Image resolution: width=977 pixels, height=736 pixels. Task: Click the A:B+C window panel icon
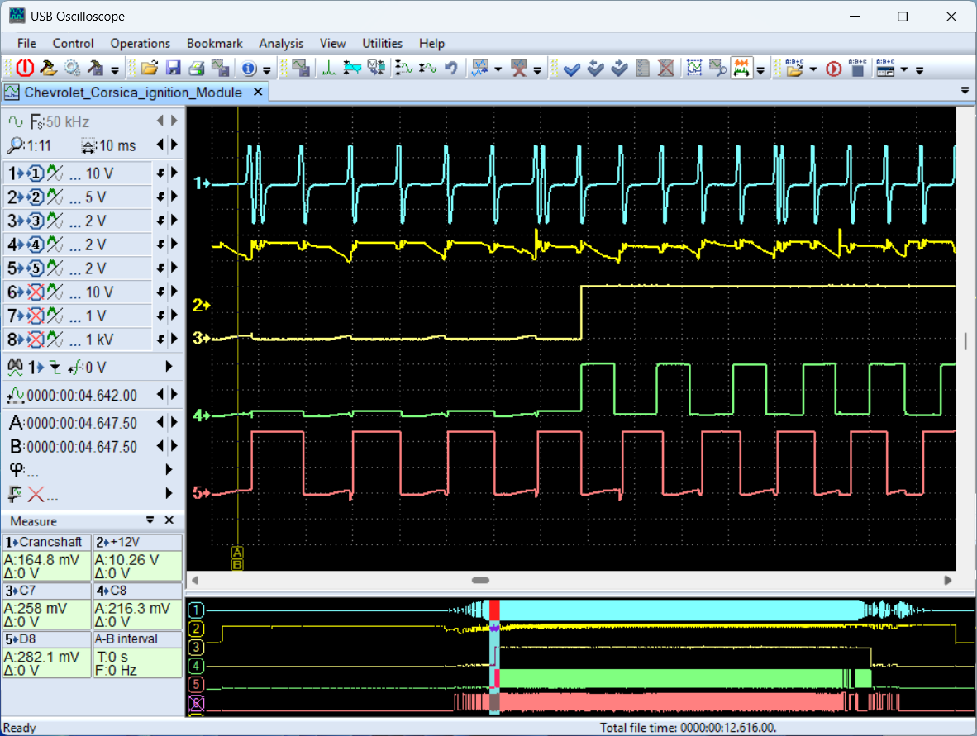(885, 68)
